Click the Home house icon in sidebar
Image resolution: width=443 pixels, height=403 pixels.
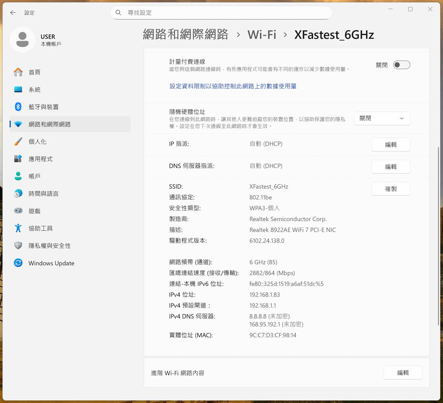point(18,72)
